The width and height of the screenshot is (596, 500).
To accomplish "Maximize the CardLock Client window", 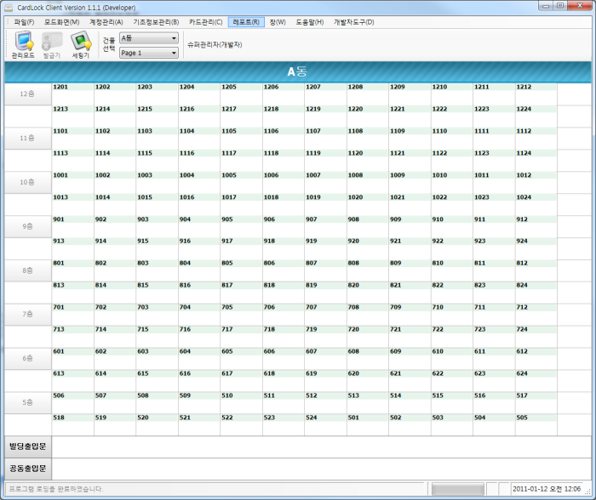I will click(x=560, y=6).
